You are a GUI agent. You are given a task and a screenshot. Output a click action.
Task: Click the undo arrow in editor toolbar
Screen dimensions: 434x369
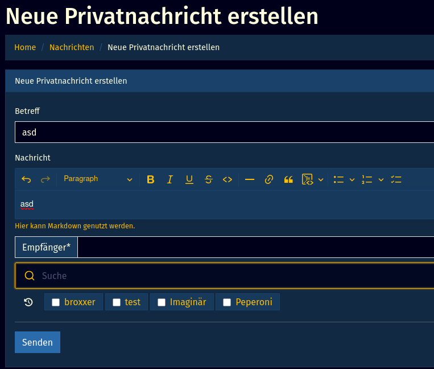(26, 179)
